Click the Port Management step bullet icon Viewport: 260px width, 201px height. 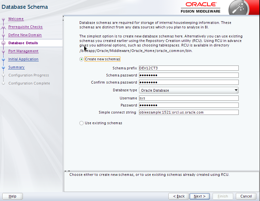click(3, 51)
